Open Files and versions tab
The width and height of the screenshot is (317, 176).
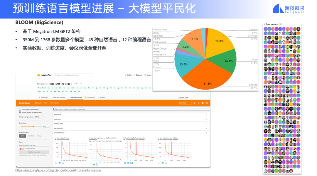pyautogui.click(x=58, y=97)
